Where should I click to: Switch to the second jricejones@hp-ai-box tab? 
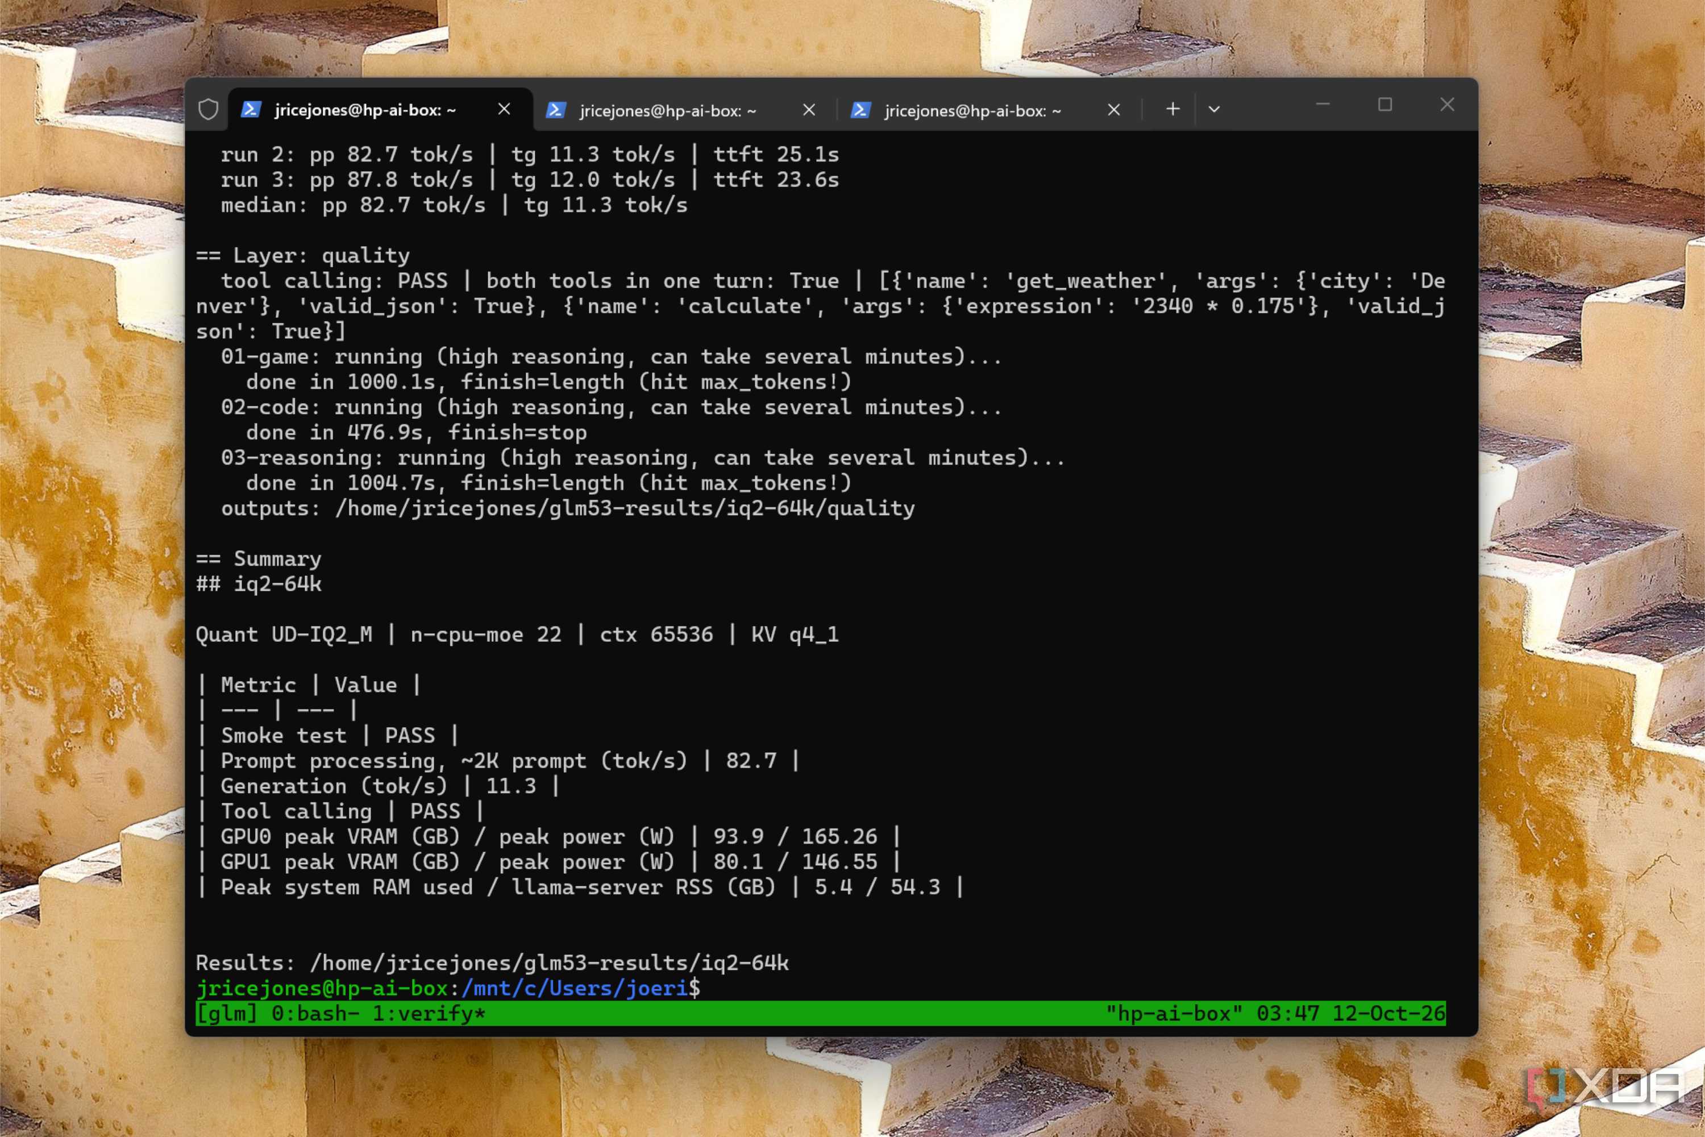(x=685, y=110)
